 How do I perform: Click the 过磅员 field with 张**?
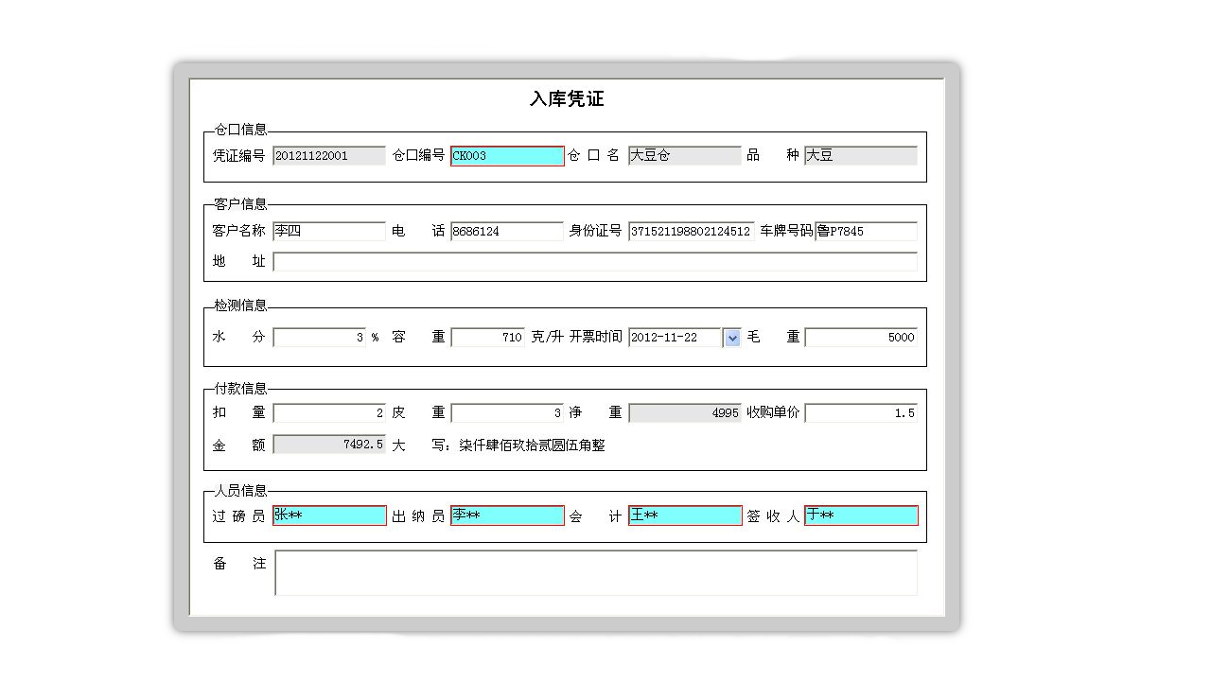tap(329, 515)
